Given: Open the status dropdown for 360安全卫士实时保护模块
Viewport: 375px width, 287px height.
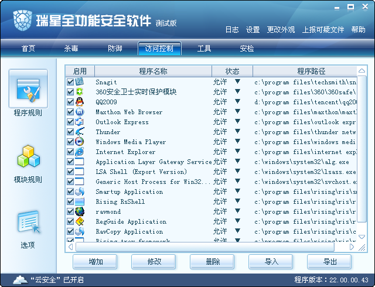Looking at the screenshot, I should click(x=237, y=91).
